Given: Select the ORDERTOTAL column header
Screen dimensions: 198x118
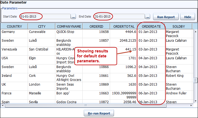Looking at the screenshot, I should (x=124, y=26).
